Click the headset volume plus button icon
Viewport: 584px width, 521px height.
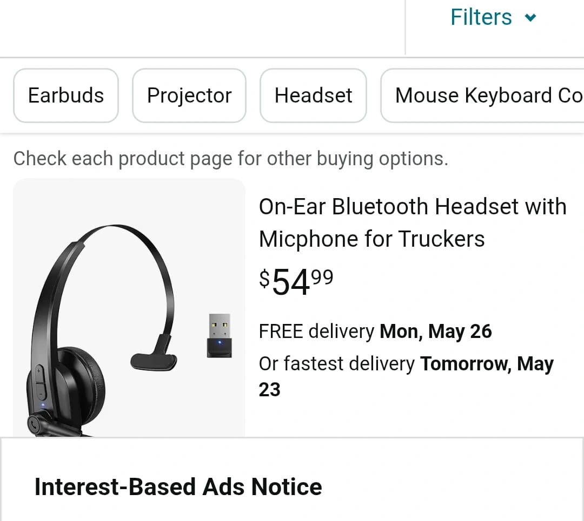pyautogui.click(x=38, y=371)
